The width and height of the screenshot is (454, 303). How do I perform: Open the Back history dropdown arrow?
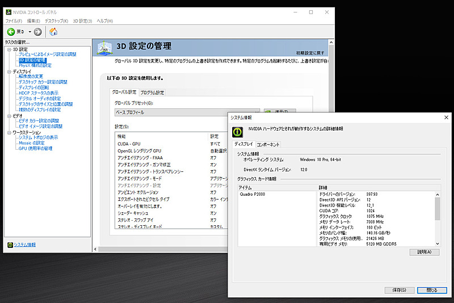tap(30, 32)
